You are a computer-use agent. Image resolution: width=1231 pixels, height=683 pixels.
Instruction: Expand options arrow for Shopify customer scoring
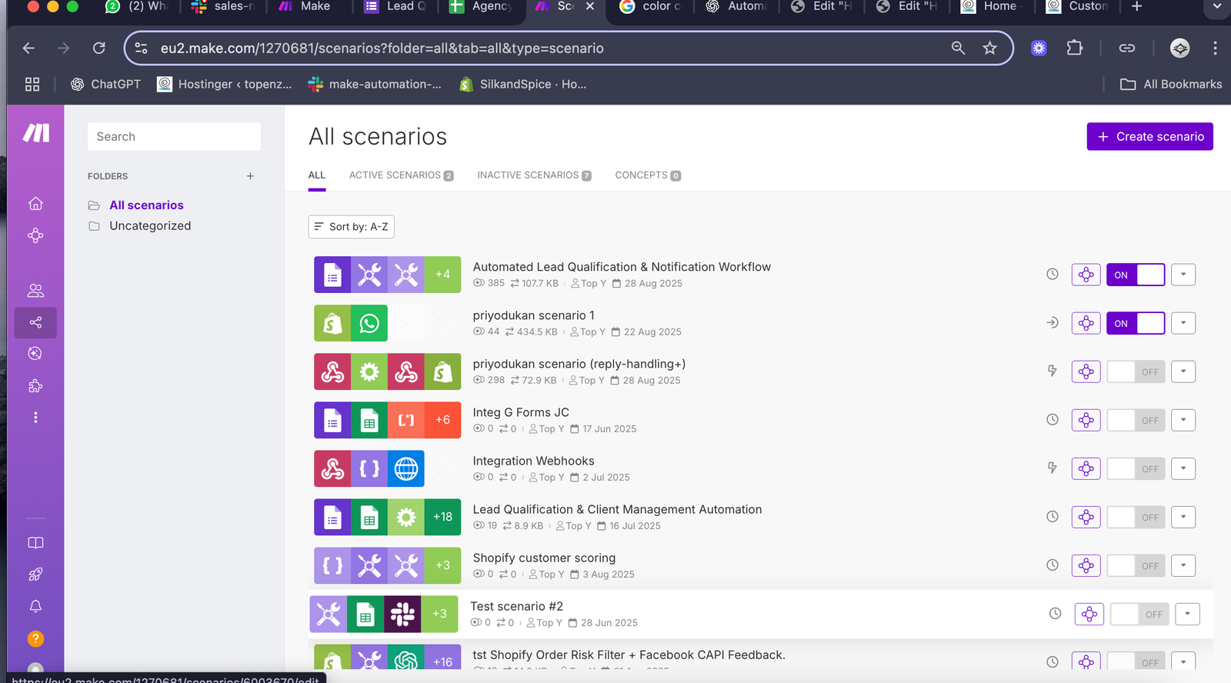coord(1183,565)
